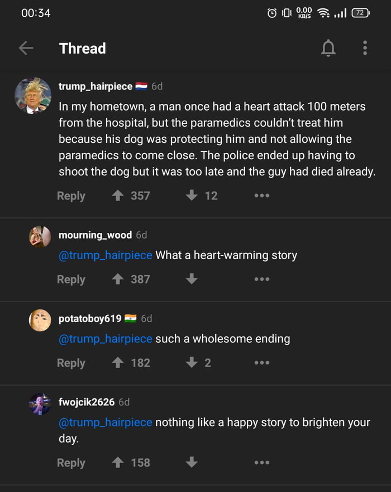Upvote the trump_hairpiece heart attack comment
The image size is (391, 492).
118,195
